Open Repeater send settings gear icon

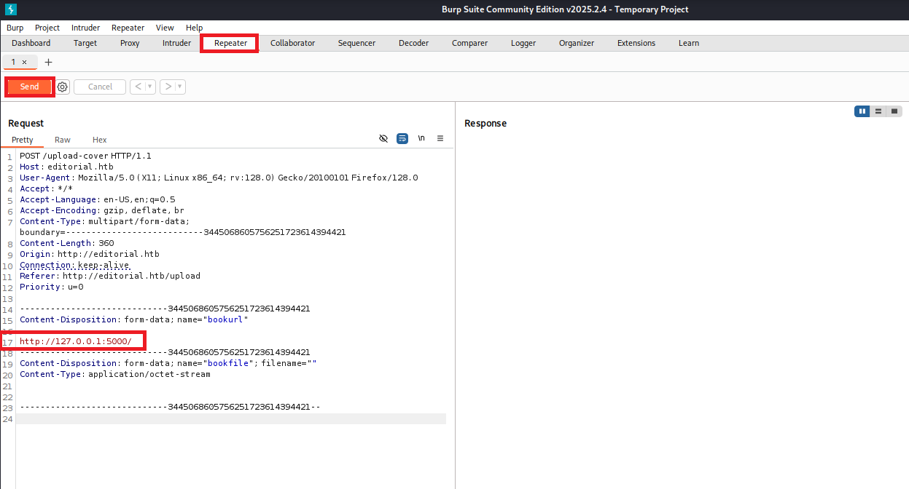click(x=63, y=87)
